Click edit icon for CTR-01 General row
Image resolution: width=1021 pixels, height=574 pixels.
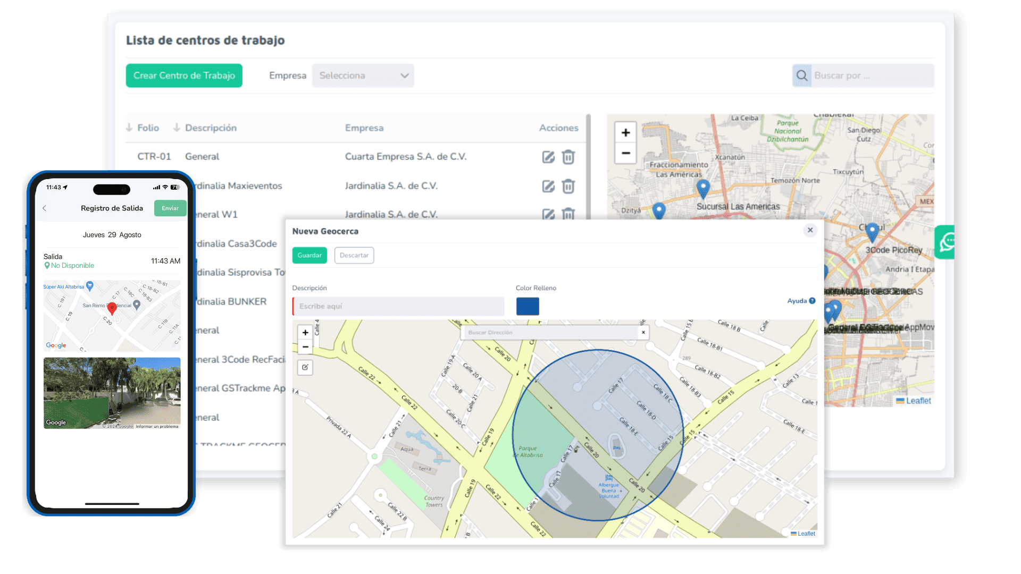point(548,157)
